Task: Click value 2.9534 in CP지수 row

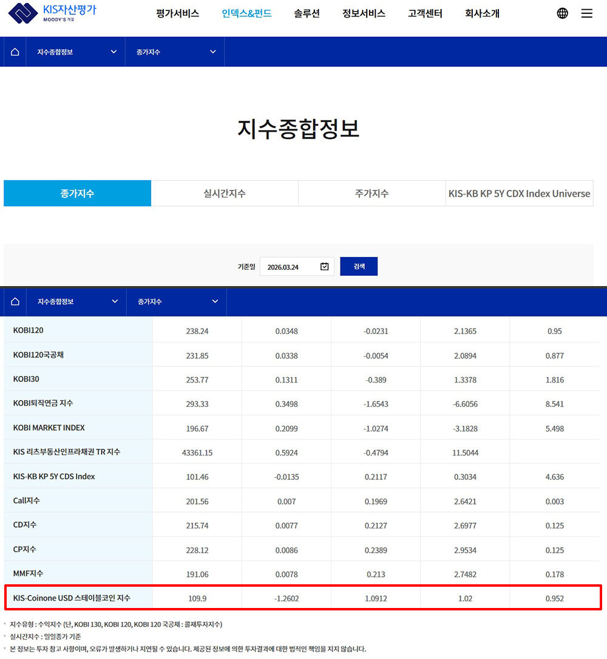Action: pos(465,550)
